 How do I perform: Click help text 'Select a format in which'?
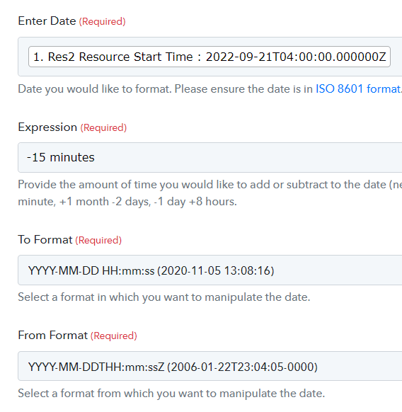[x=164, y=297]
